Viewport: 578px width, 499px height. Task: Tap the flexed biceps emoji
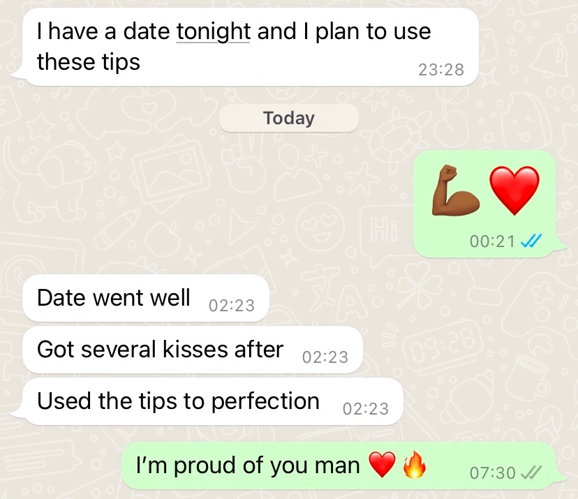(x=455, y=190)
